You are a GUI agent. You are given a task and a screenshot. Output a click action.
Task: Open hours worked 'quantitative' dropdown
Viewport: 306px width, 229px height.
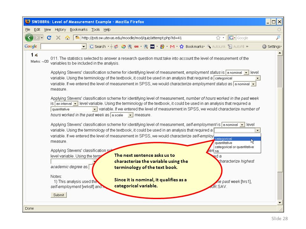[x=74, y=109]
